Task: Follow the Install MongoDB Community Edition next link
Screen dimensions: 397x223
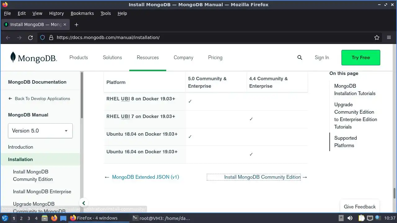Action: pyautogui.click(x=262, y=177)
